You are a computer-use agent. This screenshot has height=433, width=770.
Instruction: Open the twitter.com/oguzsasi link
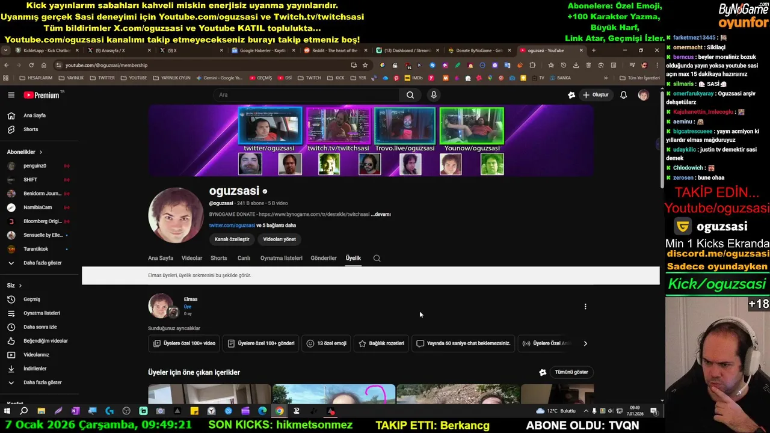tap(232, 226)
